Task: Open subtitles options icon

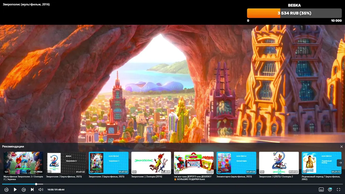Action: tap(321, 190)
